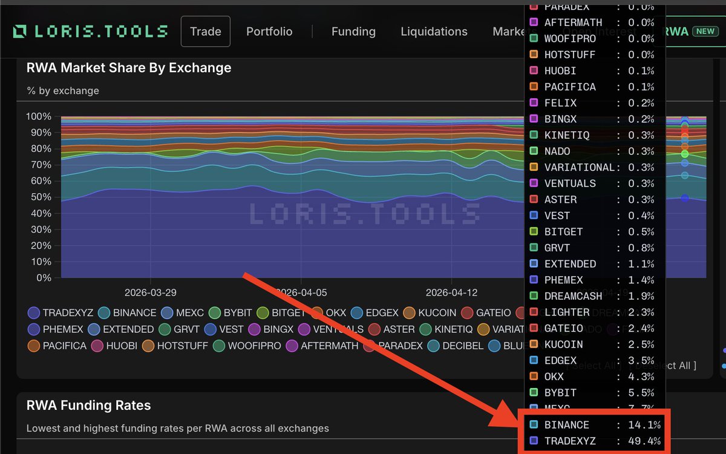Toggle GATEIO legend entry
The width and height of the screenshot is (726, 454).
pos(486,313)
